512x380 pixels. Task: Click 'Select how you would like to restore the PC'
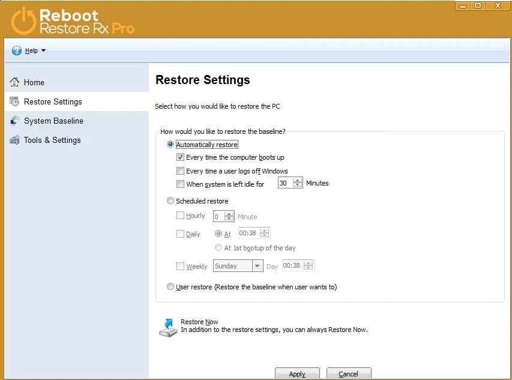coord(217,106)
